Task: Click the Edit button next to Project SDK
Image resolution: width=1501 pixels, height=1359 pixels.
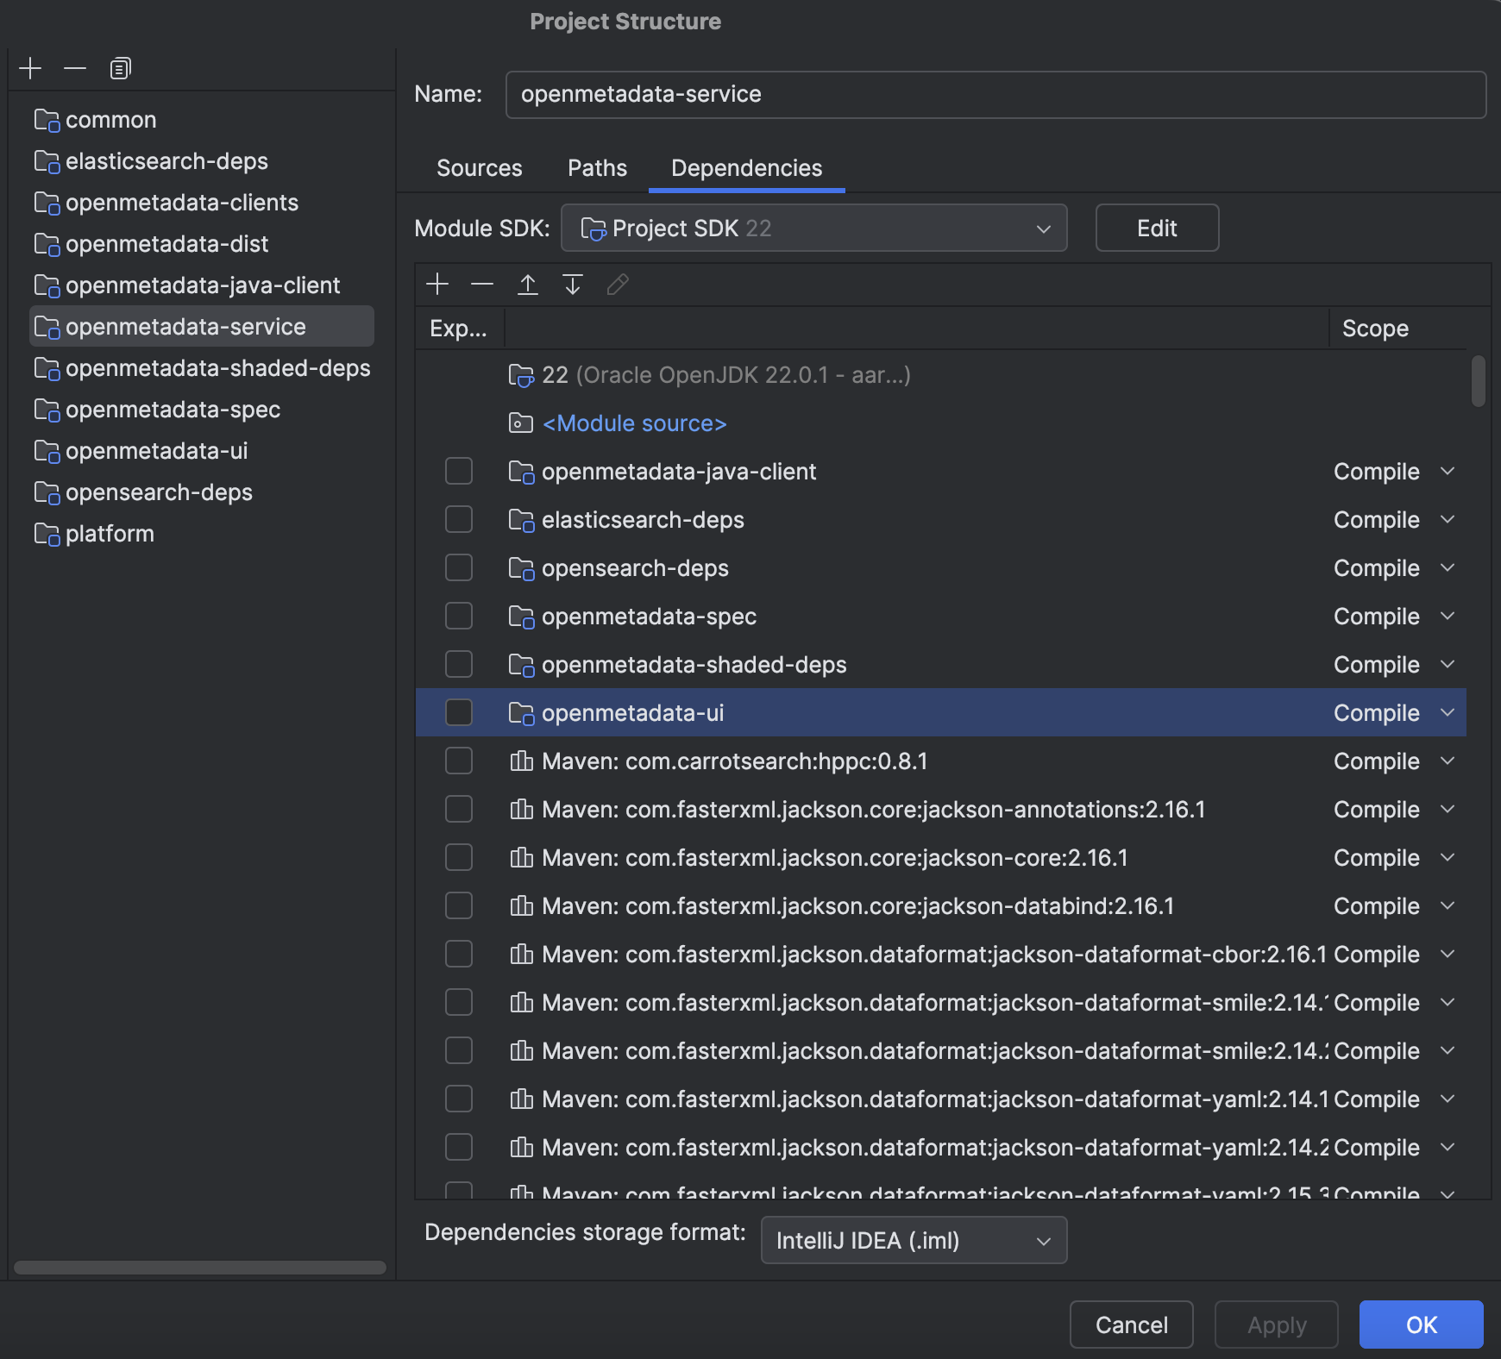Action: (1157, 228)
